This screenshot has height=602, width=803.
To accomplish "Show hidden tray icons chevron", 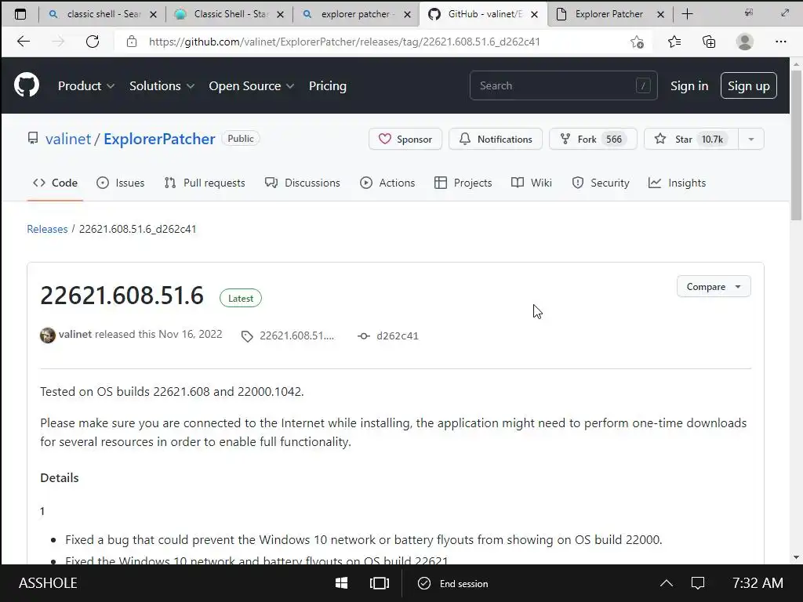I will pyautogui.click(x=667, y=583).
